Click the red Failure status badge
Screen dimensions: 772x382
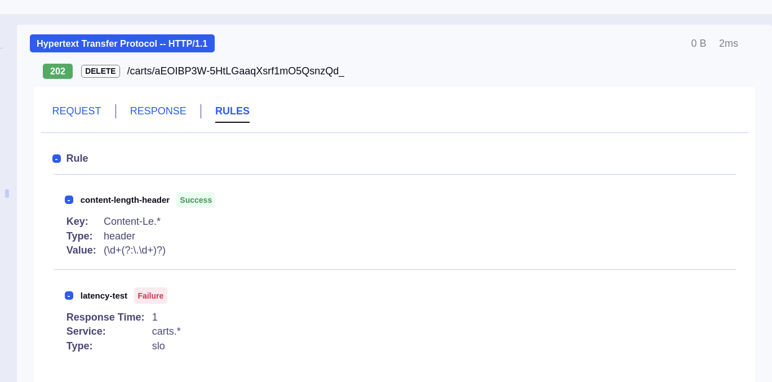[150, 296]
